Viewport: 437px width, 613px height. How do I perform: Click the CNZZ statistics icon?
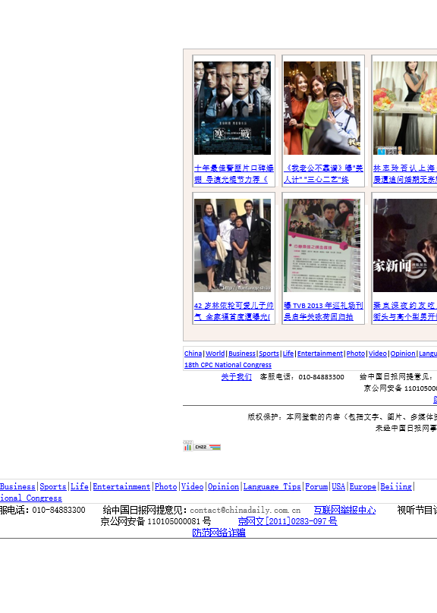[x=202, y=446]
